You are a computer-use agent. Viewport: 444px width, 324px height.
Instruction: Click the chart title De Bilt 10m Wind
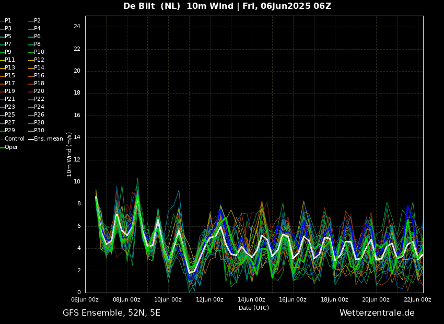point(227,6)
